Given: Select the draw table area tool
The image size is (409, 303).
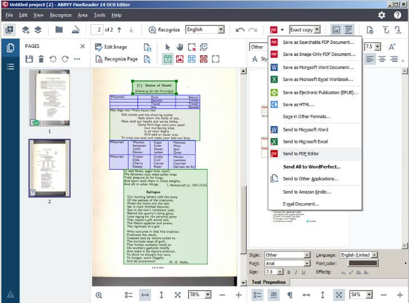Looking at the screenshot, I should [x=192, y=59].
